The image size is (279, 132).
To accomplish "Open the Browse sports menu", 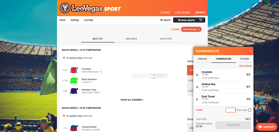I will click(189, 20).
